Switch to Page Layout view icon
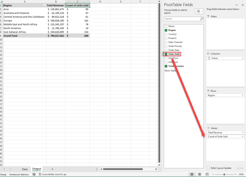 (x=200, y=174)
